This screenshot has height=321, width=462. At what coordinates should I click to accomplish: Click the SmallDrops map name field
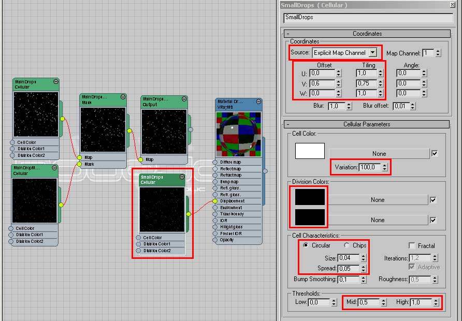tap(368, 17)
